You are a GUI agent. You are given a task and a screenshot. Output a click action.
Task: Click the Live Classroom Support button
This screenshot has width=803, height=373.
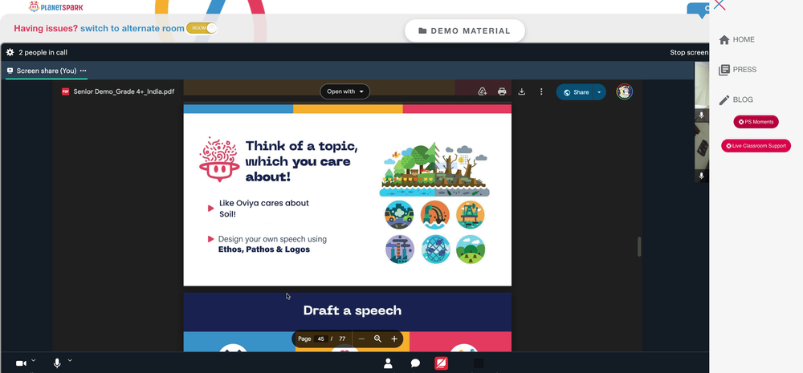(x=756, y=146)
